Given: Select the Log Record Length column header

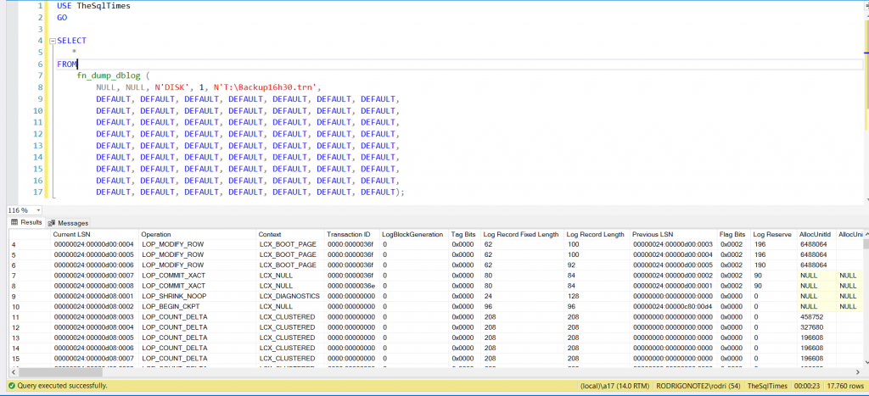Looking at the screenshot, I should point(597,234).
